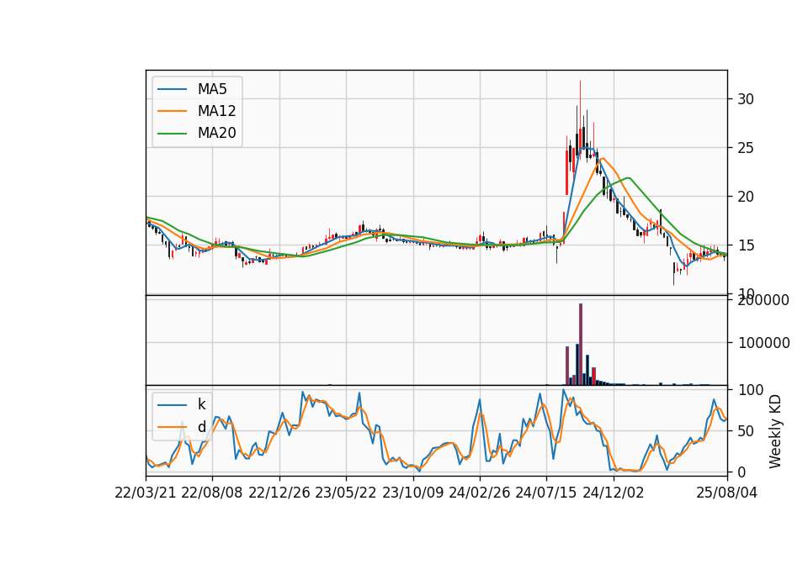Click the date label 25/08/04
This screenshot has width=808, height=580.
click(x=727, y=493)
